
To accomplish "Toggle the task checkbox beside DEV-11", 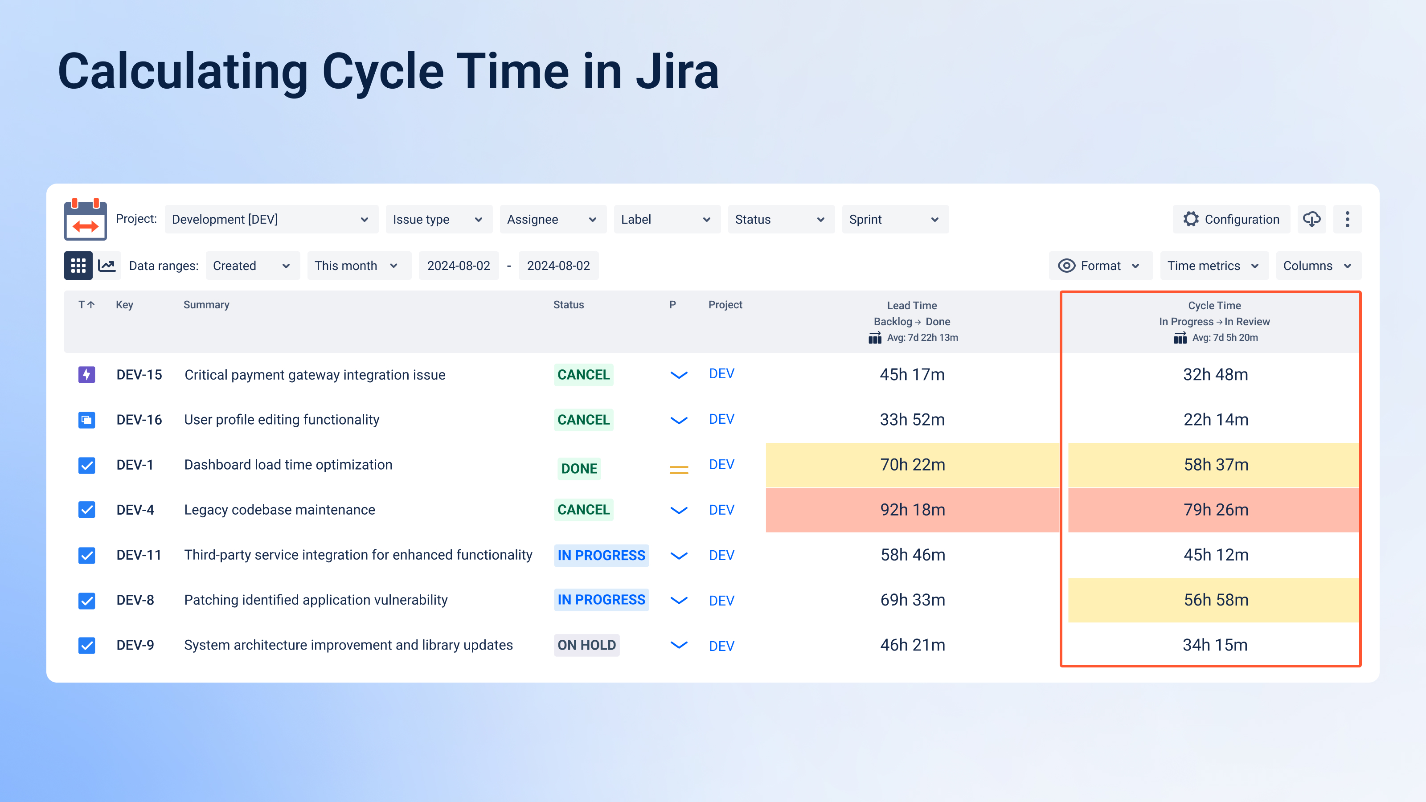I will [87, 555].
